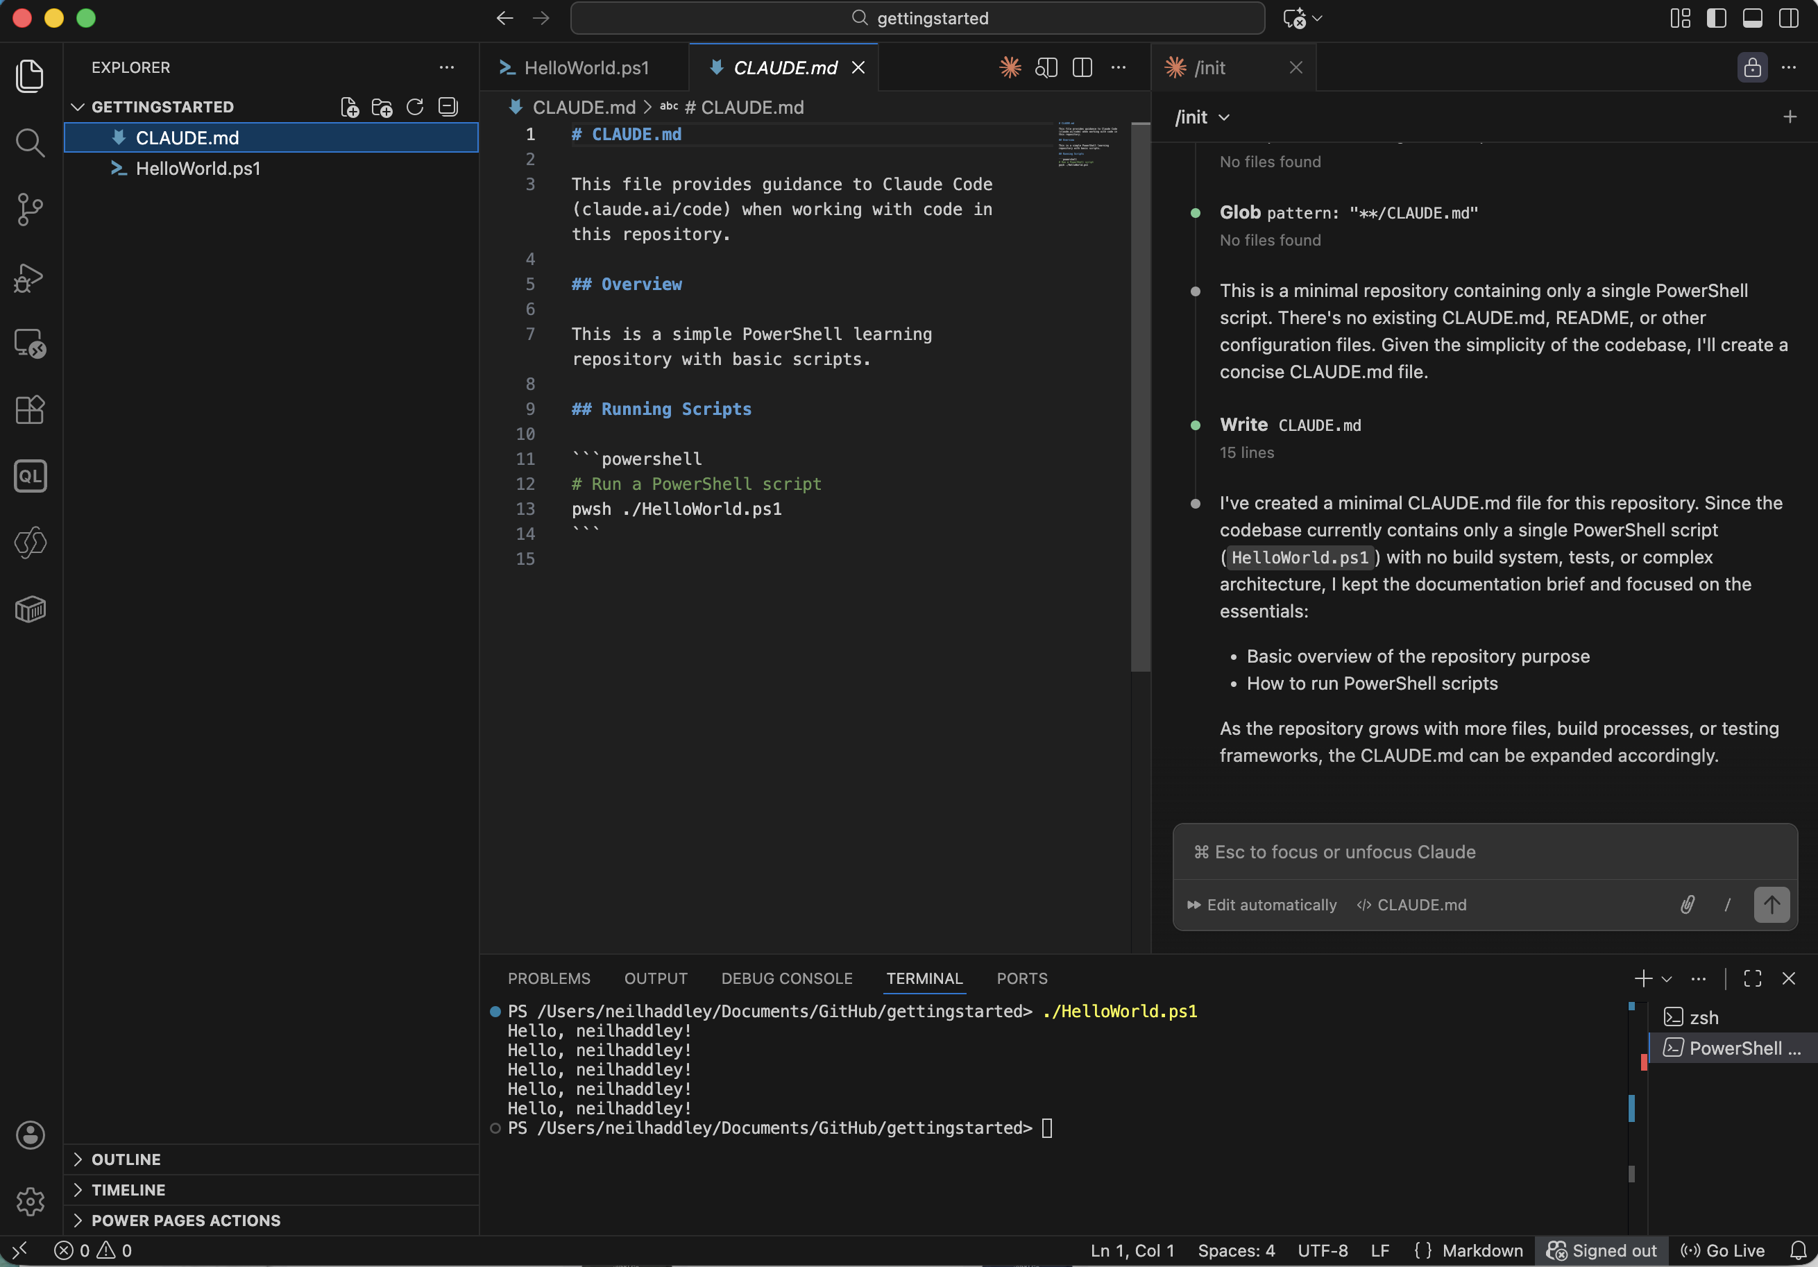Toggle the bottom panel visibility
Screen dimensions: 1818x1267
point(1751,18)
